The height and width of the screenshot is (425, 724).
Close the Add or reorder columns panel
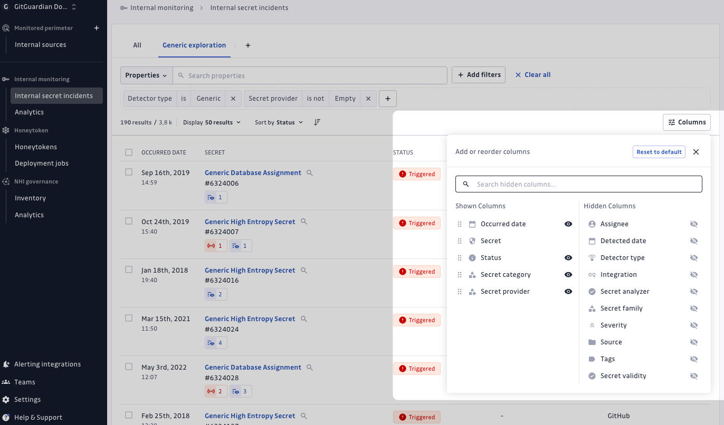pos(696,152)
